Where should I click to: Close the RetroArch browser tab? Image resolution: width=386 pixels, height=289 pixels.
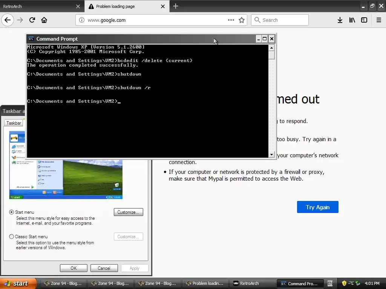coord(78,6)
